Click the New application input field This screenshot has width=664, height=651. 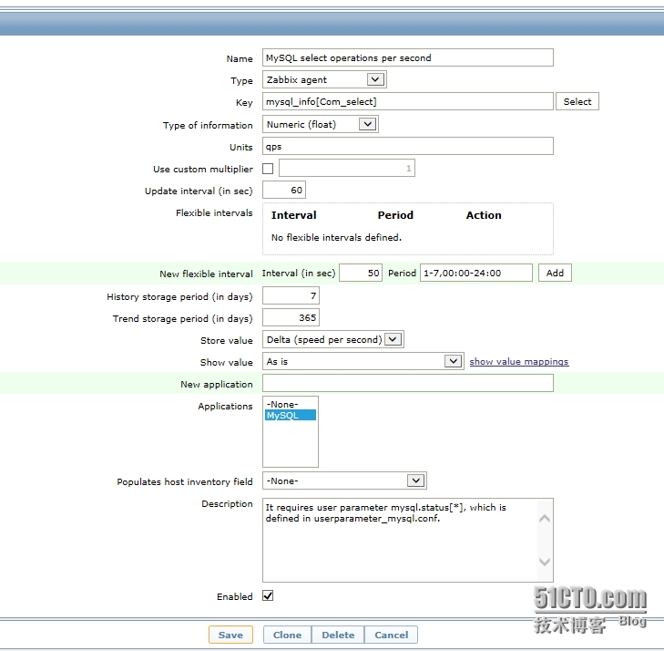(x=407, y=383)
